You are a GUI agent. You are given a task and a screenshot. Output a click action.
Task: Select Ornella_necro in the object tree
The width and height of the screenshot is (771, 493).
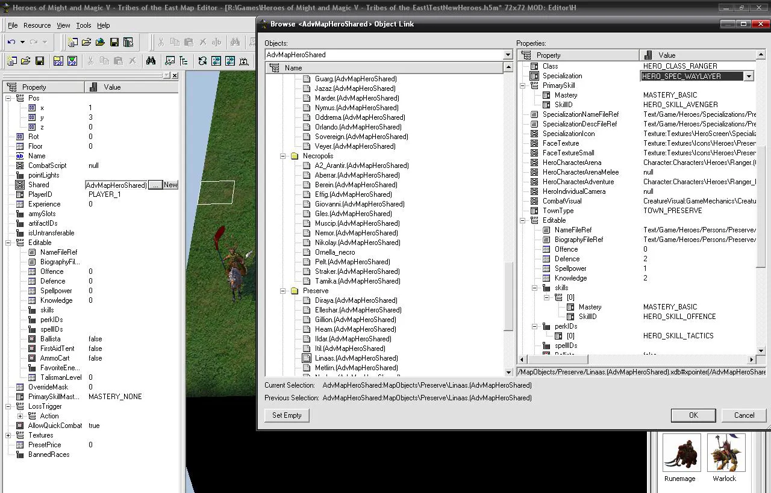(335, 252)
